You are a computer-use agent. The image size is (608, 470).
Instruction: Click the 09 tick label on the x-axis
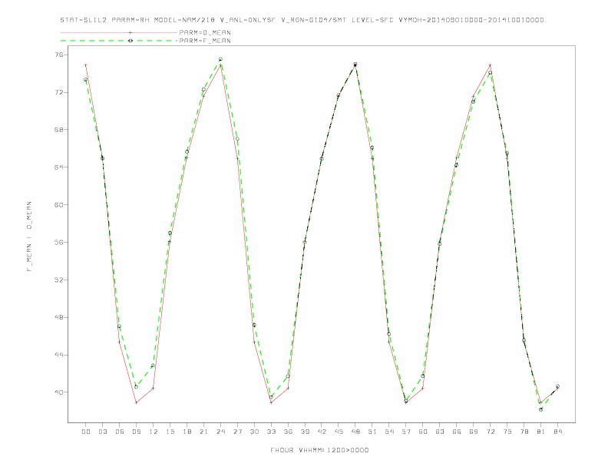click(x=136, y=432)
